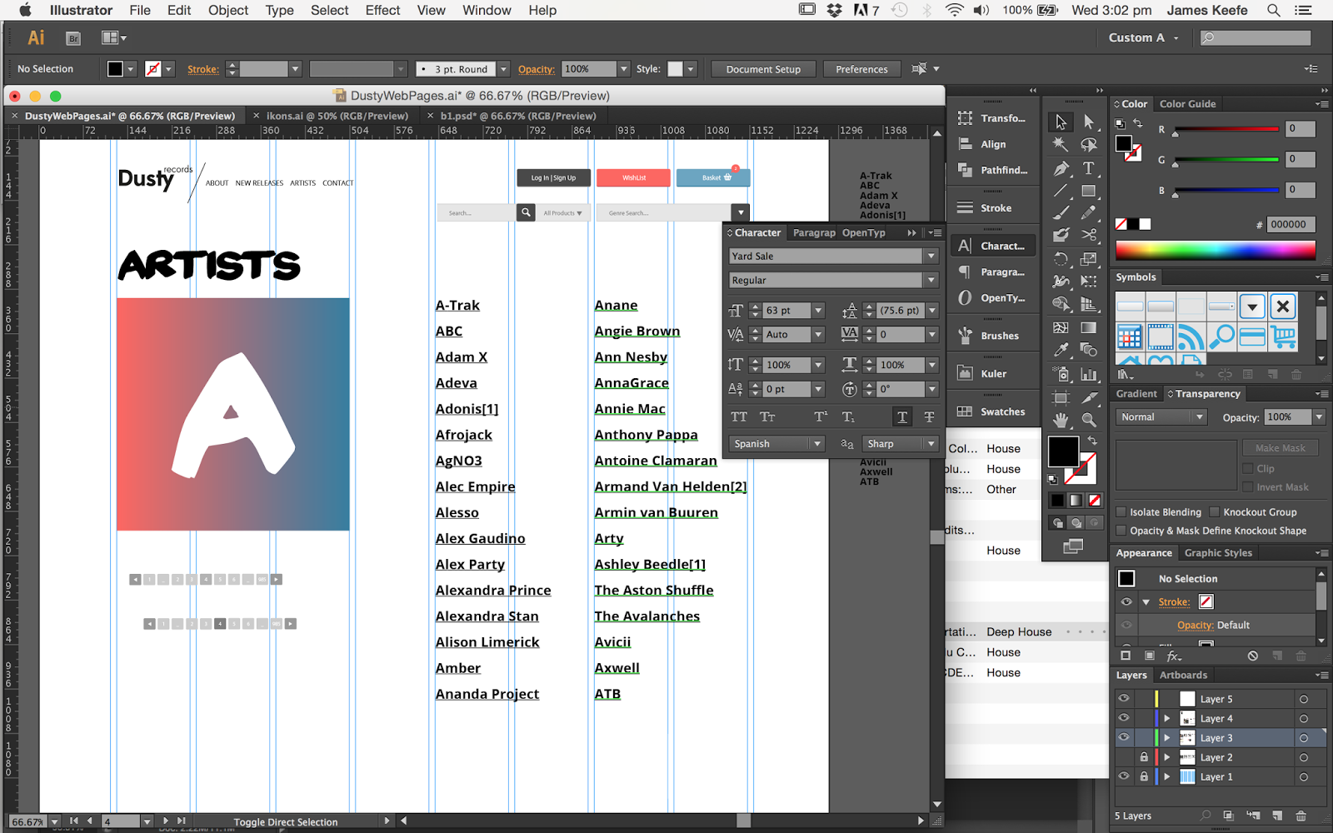Choose the Hand tool
The image size is (1333, 833).
tap(1061, 421)
